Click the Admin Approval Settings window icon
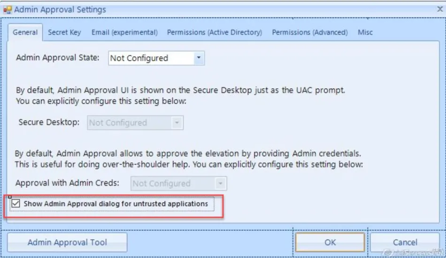This screenshot has width=446, height=258. point(8,9)
